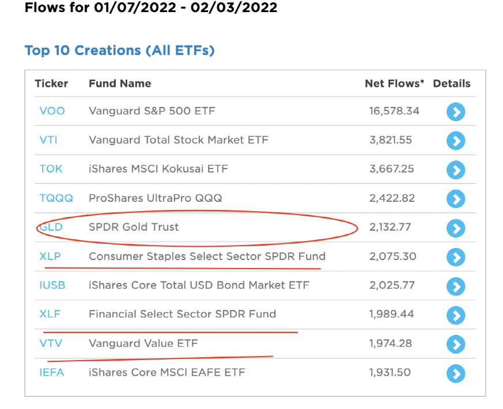503x409 pixels.
Task: Click the XLF ticker link
Action: 50,314
